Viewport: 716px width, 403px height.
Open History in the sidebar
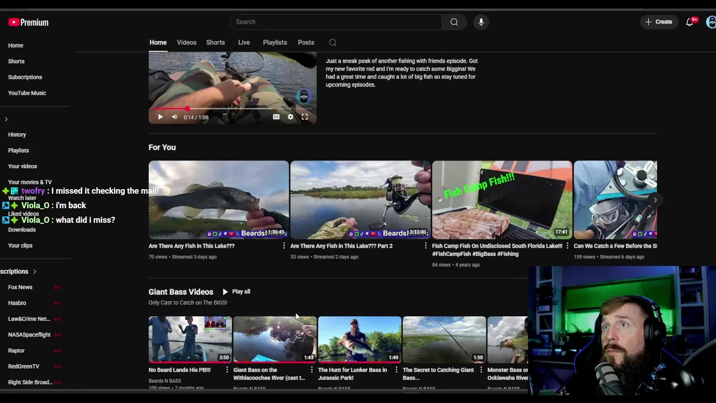17,134
